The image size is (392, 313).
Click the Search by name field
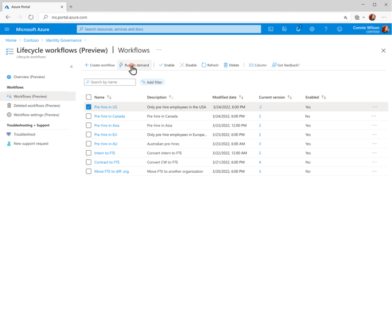[x=112, y=82]
